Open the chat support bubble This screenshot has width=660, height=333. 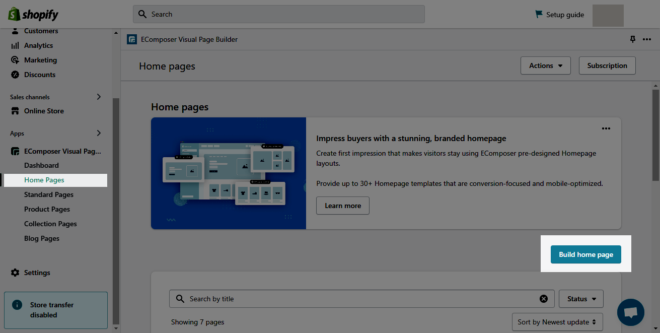tap(631, 312)
